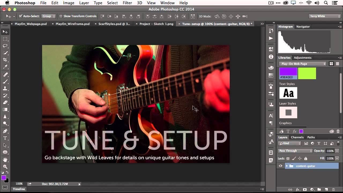The width and height of the screenshot is (343, 193).
Task: Open the Fill slider arrow
Action: tap(337, 158)
